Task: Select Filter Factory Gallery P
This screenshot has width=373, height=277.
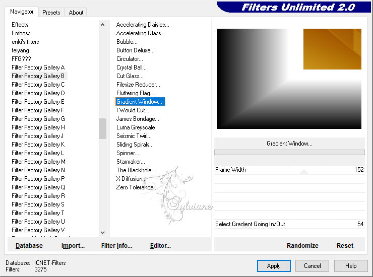Action: (38, 179)
